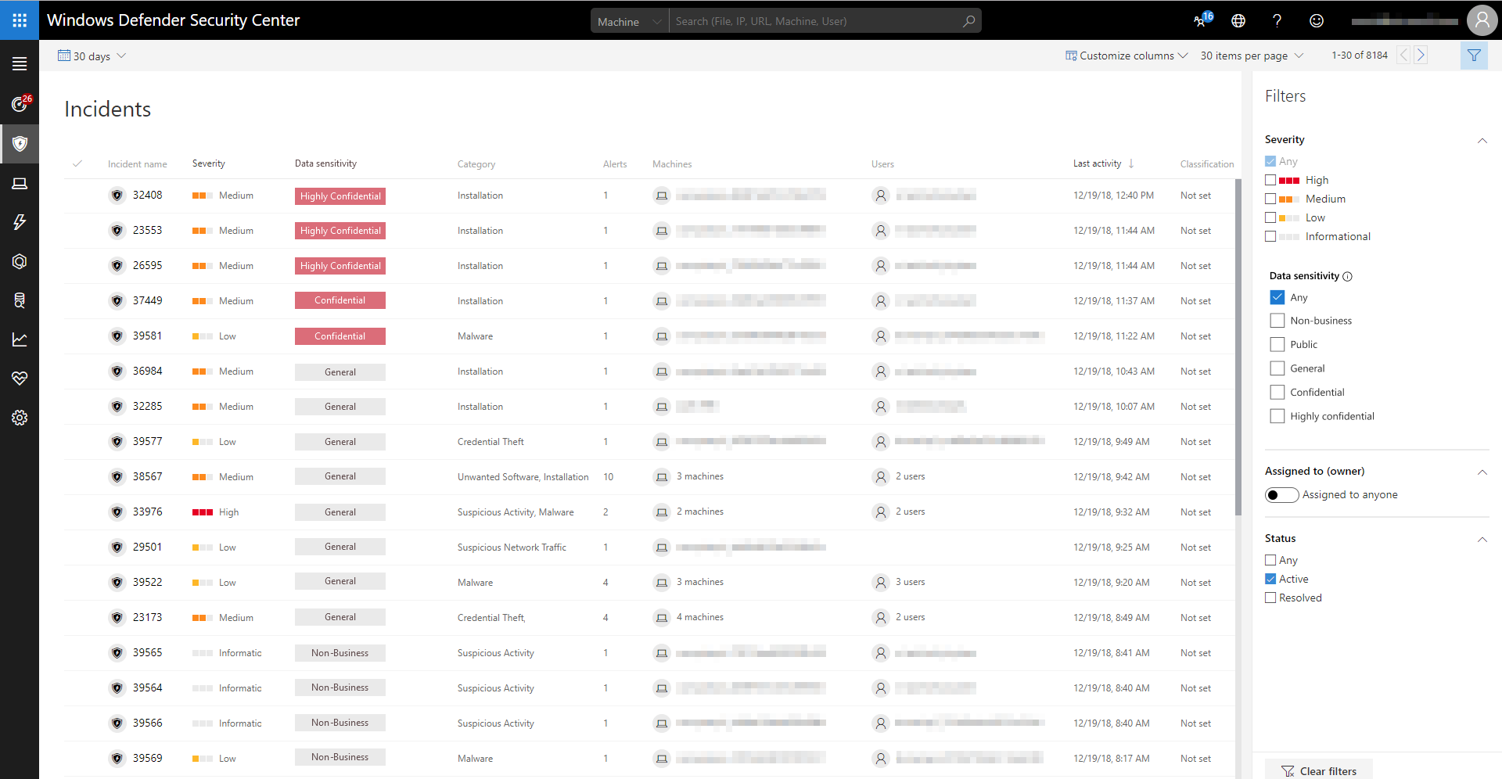Image resolution: width=1502 pixels, height=779 pixels.
Task: Select the Advanced hunting search icon
Action: pos(20,300)
